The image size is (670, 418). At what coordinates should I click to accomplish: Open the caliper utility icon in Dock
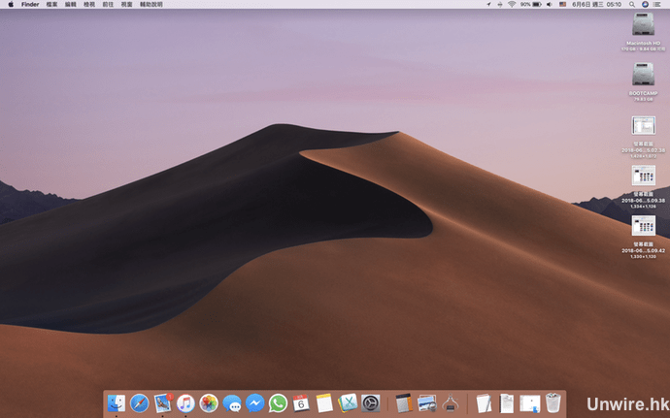[450, 403]
